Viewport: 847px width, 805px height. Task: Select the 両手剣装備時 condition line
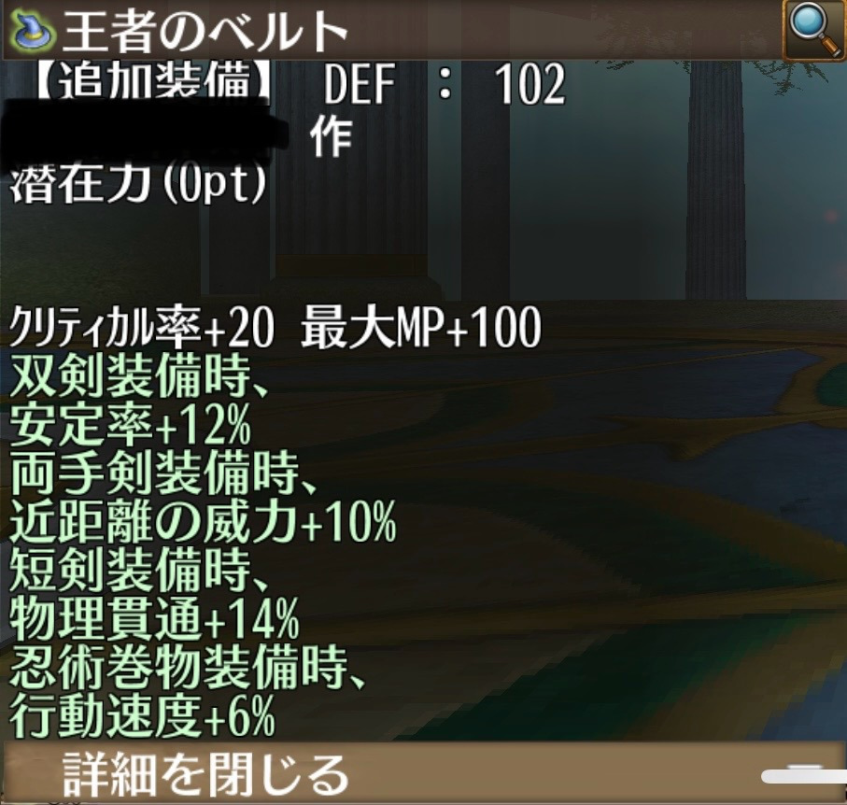[x=163, y=473]
